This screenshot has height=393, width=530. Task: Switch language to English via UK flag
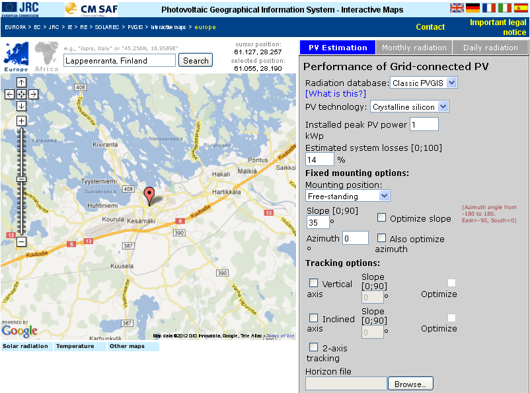tap(457, 8)
